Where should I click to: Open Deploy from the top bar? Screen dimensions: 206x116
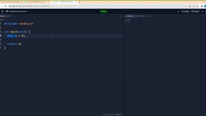(x=195, y=12)
